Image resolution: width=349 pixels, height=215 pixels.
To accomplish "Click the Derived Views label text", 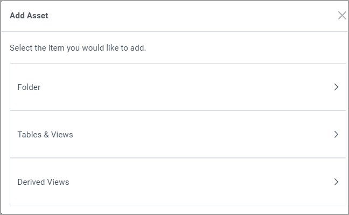I will [43, 182].
